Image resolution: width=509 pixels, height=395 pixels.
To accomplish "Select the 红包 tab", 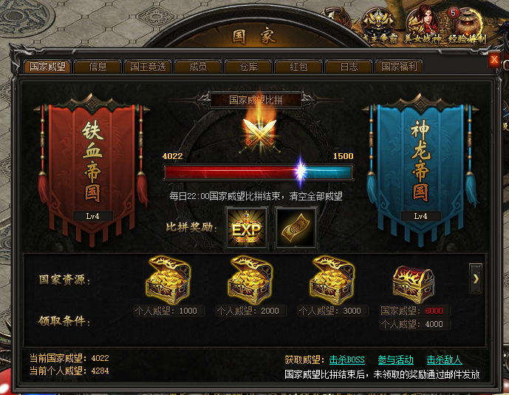I will pyautogui.click(x=298, y=67).
